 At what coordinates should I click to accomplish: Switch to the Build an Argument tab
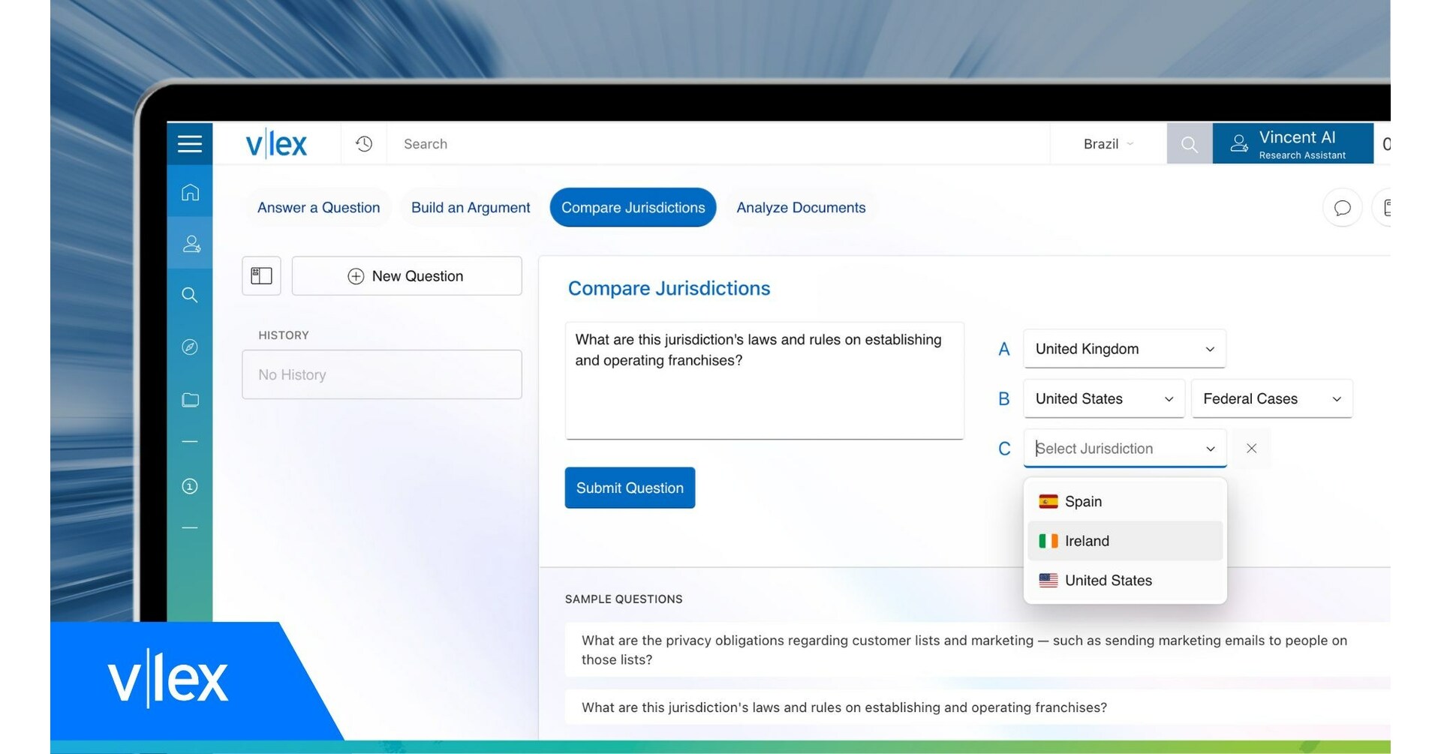tap(470, 207)
